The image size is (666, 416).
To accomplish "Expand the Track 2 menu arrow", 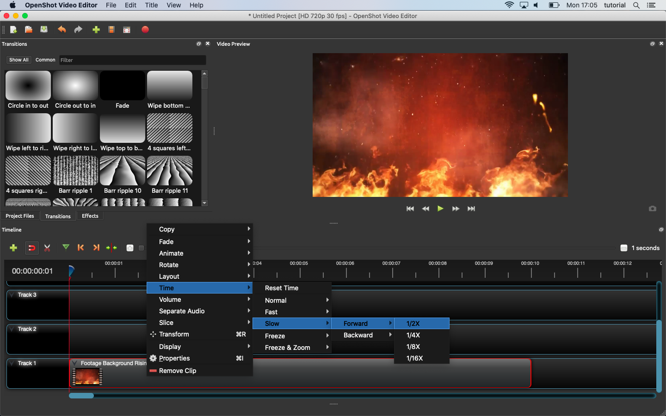I will tap(12, 329).
